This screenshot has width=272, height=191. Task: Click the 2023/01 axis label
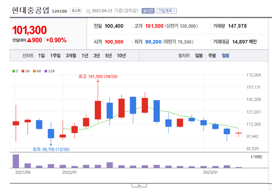click(x=210, y=172)
